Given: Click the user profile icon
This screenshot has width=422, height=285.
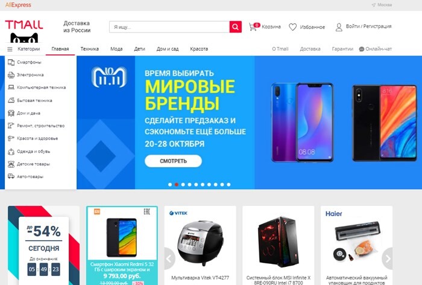Looking at the screenshot, I should (x=339, y=27).
